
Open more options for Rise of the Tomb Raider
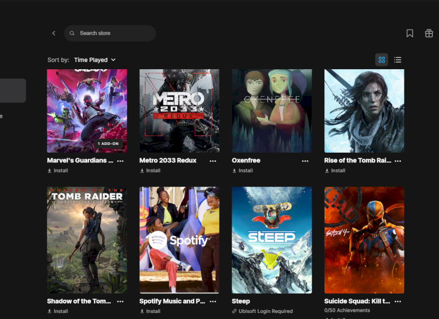[x=397, y=161]
